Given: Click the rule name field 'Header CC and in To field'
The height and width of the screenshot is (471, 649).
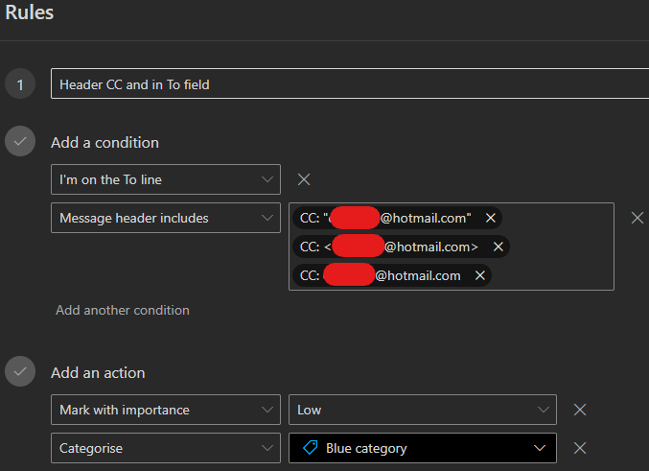Looking at the screenshot, I should tap(350, 84).
